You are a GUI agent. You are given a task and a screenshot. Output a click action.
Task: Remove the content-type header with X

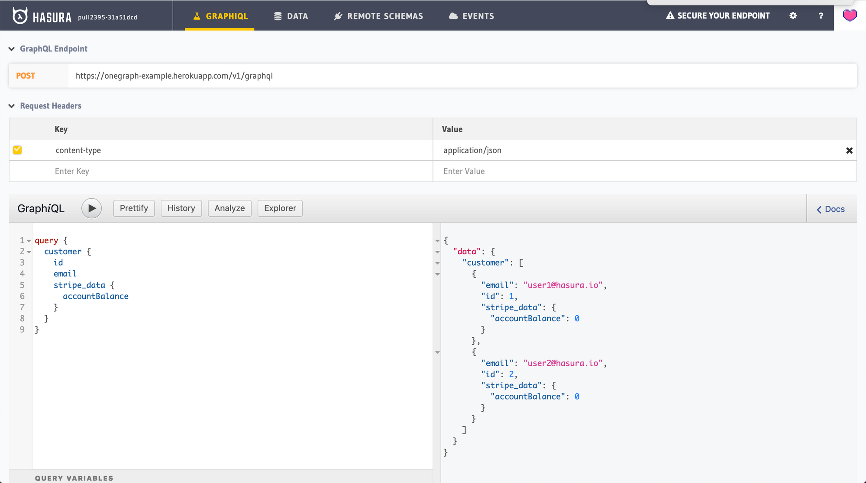(x=849, y=150)
